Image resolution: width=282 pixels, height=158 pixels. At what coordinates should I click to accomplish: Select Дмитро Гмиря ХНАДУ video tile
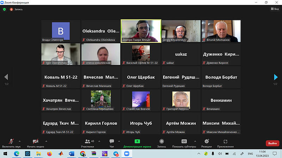(x=141, y=31)
